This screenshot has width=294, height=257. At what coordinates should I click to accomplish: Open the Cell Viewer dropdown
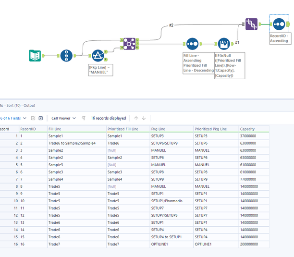(x=63, y=118)
